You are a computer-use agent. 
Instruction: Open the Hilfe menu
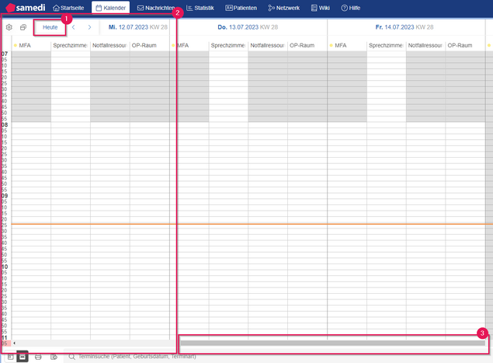click(x=350, y=8)
